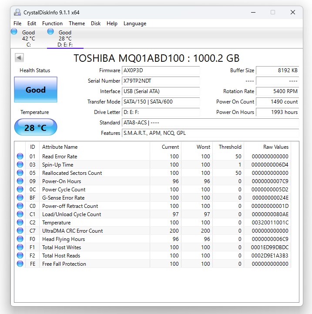
Task: Click status orb for Power-off Retract Count
Action: click(20, 206)
